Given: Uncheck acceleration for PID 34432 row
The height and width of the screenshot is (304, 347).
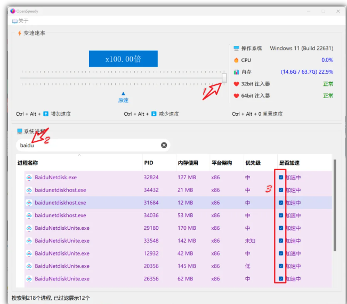Looking at the screenshot, I should click(281, 190).
